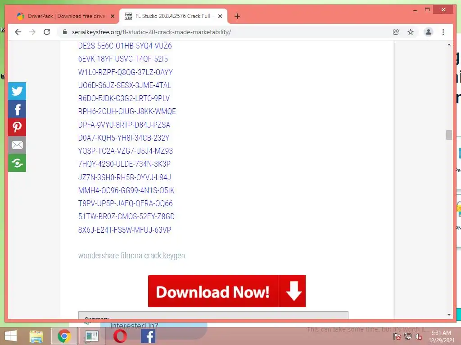Click the muted volume tray icon
The image size is (461, 345).
coord(418,336)
